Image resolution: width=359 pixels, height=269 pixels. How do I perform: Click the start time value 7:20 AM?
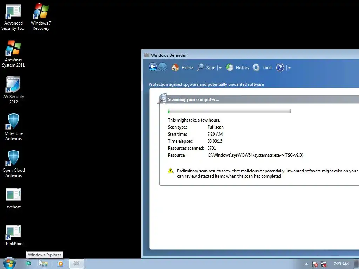(x=215, y=134)
